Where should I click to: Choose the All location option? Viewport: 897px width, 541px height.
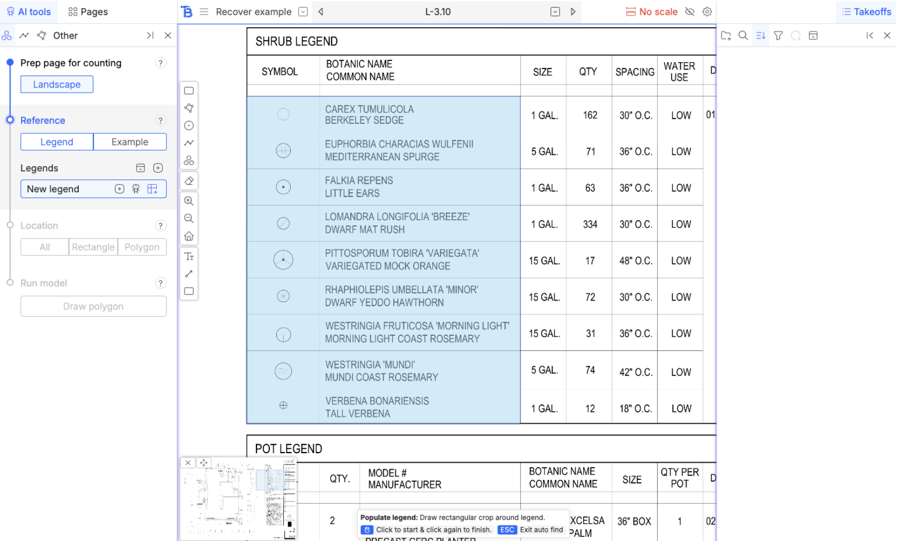click(x=45, y=247)
